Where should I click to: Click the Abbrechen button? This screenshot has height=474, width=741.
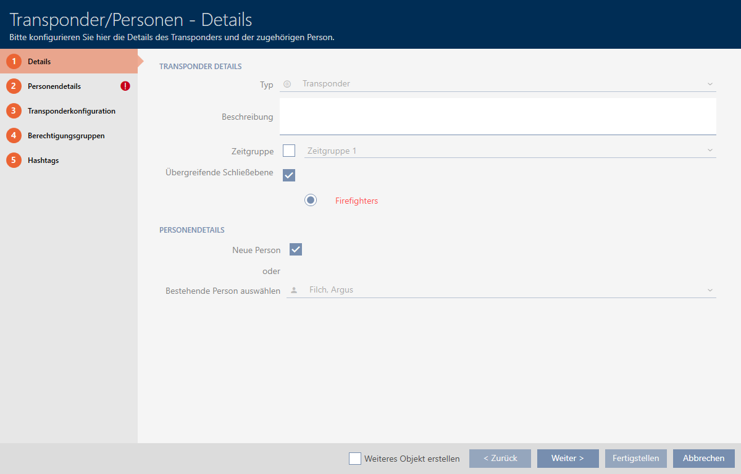point(704,459)
